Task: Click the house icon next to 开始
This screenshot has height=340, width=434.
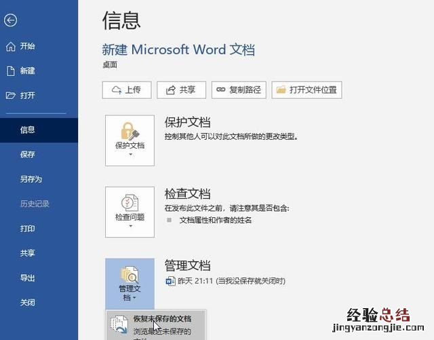Action: pos(11,47)
